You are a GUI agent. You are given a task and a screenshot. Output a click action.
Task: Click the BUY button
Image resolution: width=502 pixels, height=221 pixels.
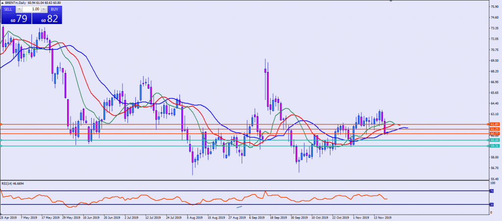[x=54, y=9]
